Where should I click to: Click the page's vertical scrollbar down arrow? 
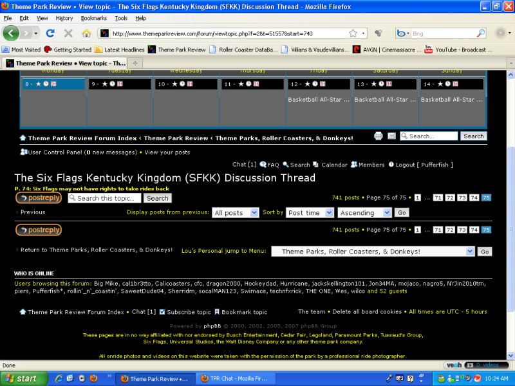pos(510,356)
